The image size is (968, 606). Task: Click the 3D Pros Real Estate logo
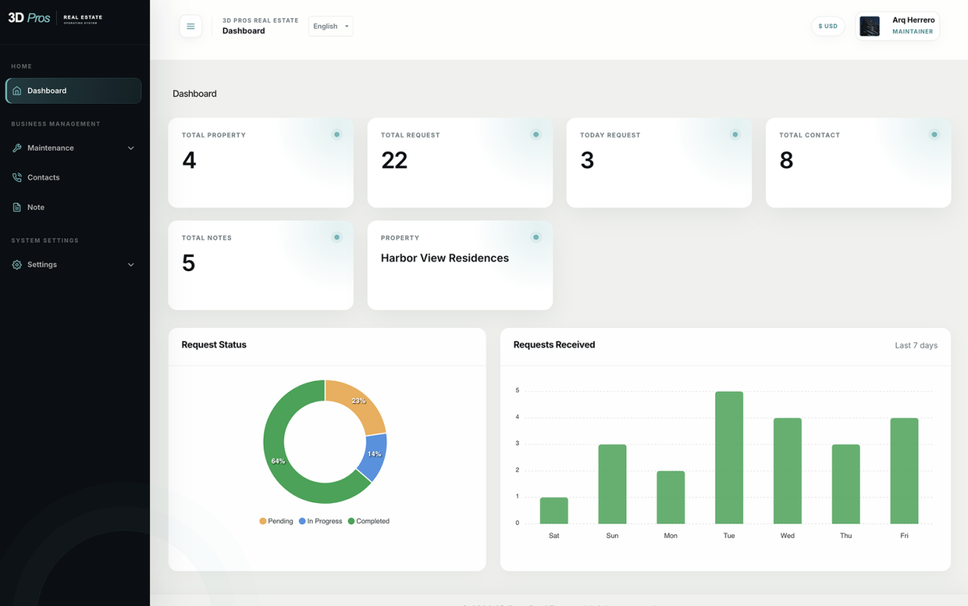click(55, 17)
